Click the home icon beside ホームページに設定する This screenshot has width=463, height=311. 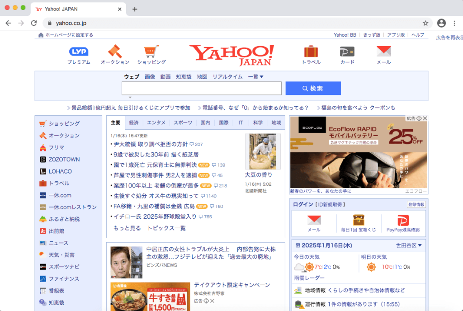[x=41, y=35]
